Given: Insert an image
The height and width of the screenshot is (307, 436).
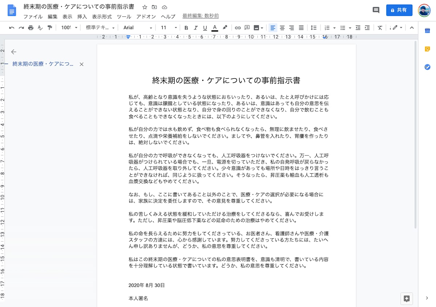Looking at the screenshot, I should (257, 28).
